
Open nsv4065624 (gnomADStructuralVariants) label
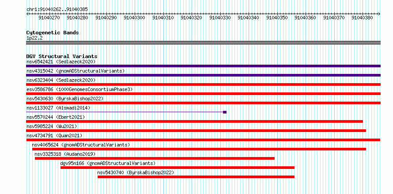click(x=81, y=145)
